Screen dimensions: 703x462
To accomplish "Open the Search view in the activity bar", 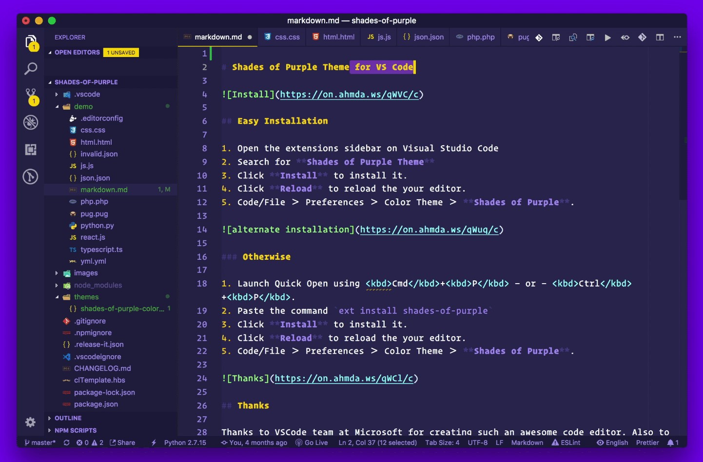I will 31,69.
